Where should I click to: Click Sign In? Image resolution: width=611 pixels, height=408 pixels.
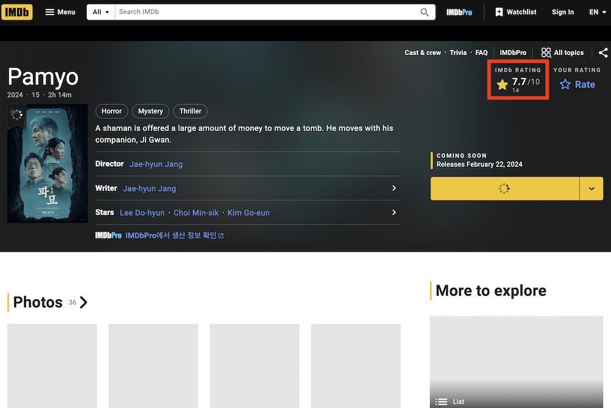[563, 12]
